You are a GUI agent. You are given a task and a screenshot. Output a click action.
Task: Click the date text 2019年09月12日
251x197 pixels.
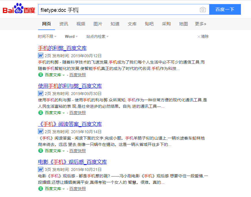86,56
